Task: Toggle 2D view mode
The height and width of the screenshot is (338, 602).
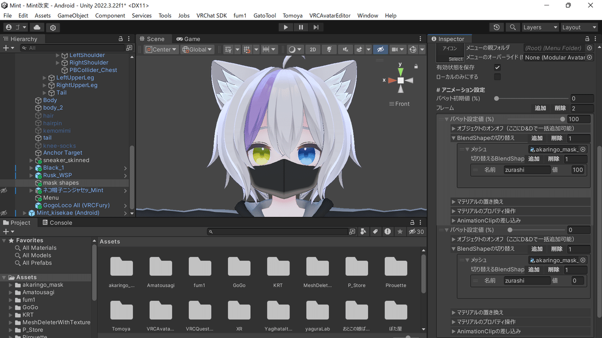Action: tap(313, 50)
